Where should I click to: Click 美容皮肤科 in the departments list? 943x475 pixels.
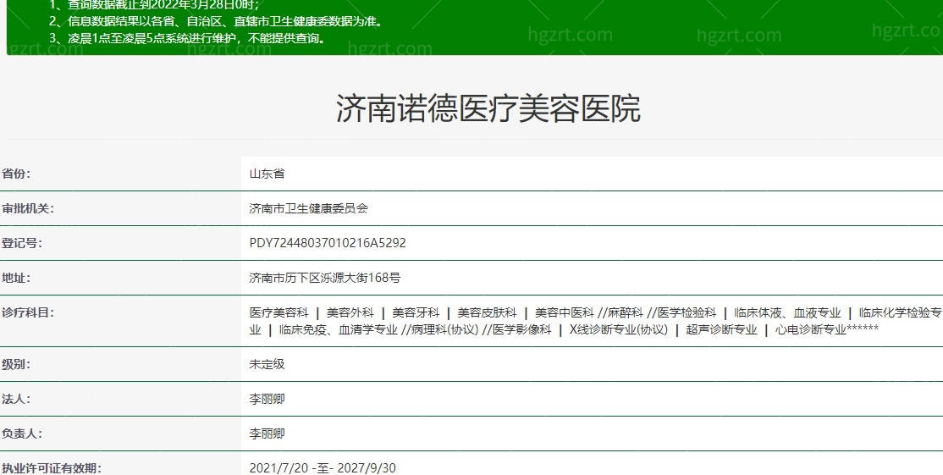487,312
